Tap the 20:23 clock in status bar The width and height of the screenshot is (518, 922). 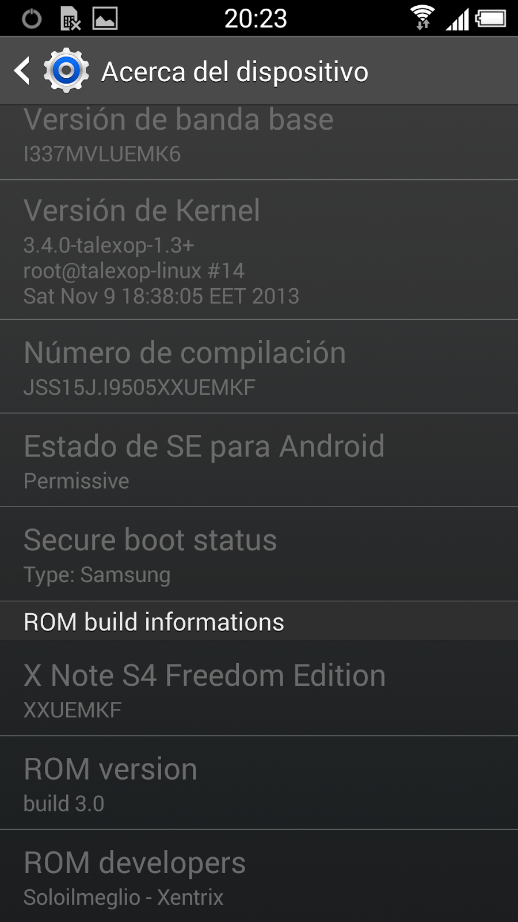click(x=256, y=18)
